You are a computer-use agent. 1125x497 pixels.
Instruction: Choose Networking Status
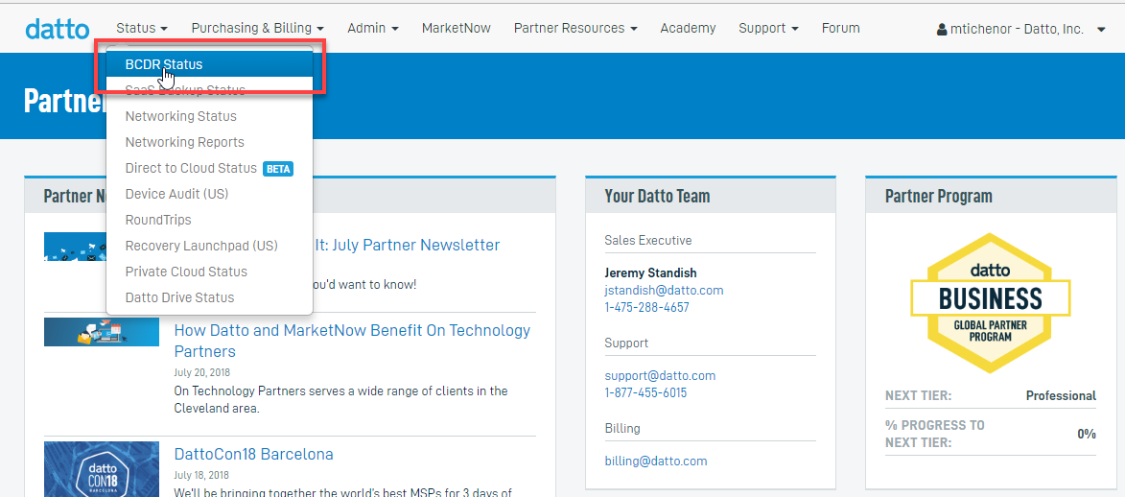pyautogui.click(x=209, y=116)
